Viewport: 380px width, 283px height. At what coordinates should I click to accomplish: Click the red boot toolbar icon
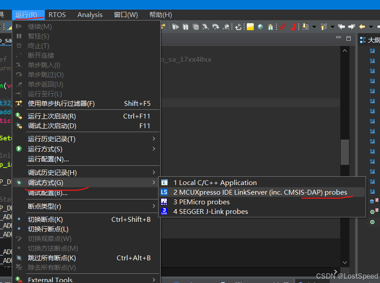point(293,27)
